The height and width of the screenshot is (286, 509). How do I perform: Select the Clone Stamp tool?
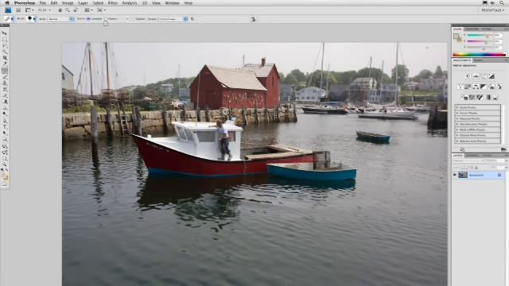tap(5, 83)
